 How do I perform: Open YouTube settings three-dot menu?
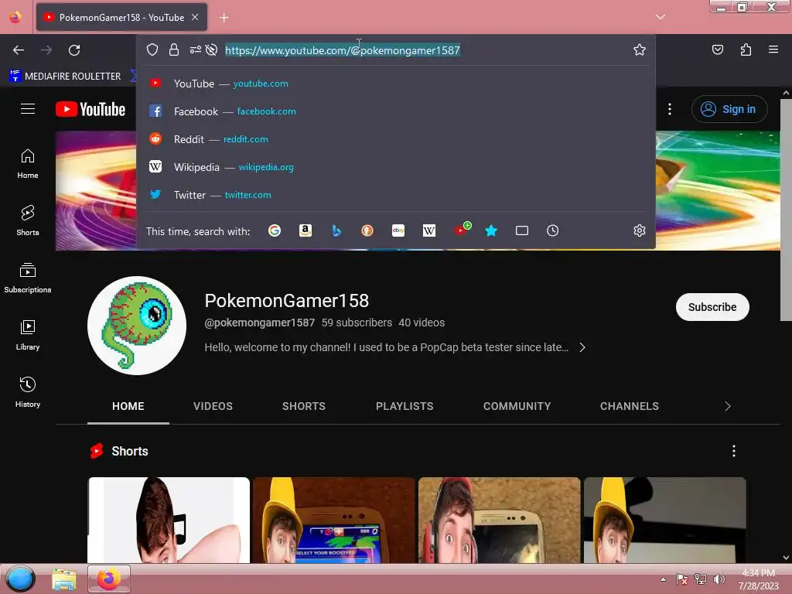click(670, 109)
